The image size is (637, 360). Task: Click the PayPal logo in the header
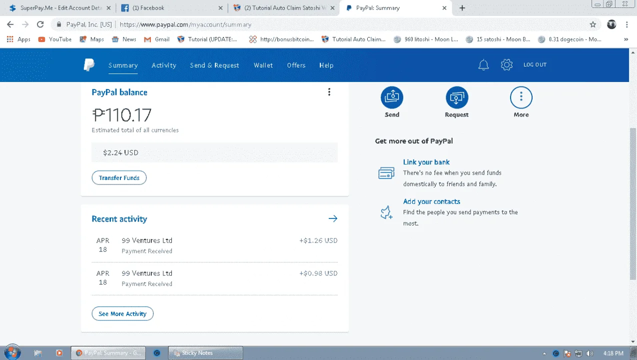(x=89, y=65)
